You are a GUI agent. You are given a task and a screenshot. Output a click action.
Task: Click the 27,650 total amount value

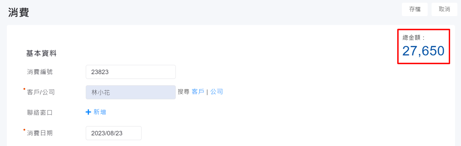coord(423,51)
